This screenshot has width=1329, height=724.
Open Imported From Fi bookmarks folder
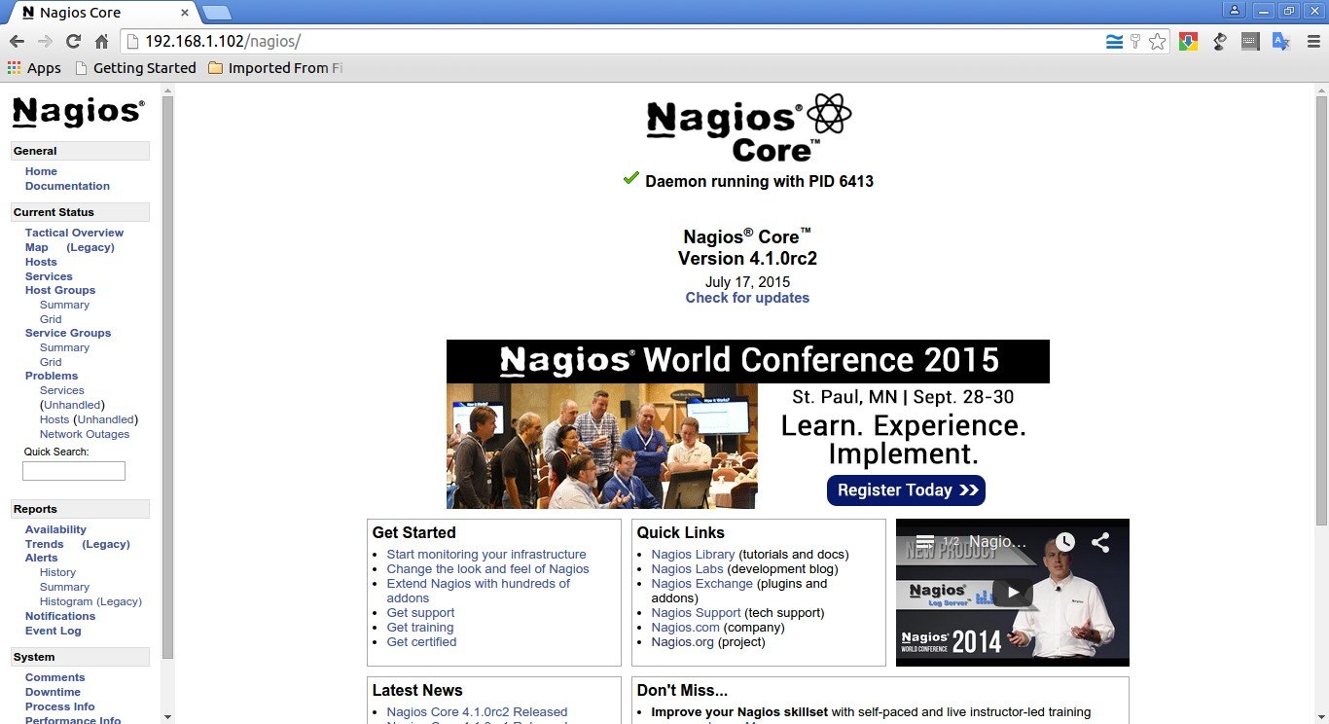tap(274, 68)
